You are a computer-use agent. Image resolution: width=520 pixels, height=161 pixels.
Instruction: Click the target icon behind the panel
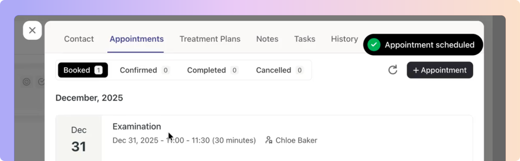[27, 82]
